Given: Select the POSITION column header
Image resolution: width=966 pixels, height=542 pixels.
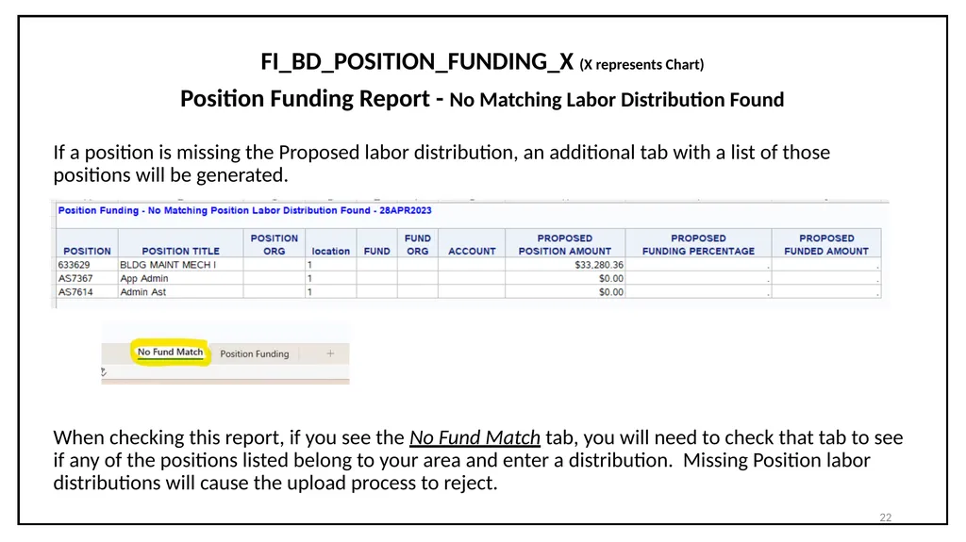Looking at the screenshot, I should [x=87, y=244].
